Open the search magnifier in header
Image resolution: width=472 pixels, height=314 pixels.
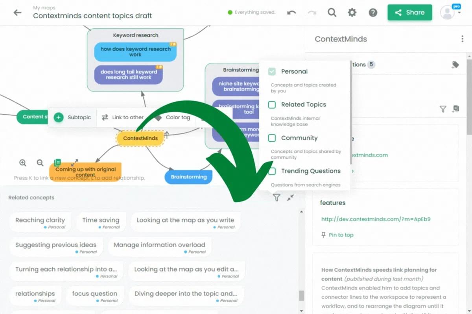(332, 13)
